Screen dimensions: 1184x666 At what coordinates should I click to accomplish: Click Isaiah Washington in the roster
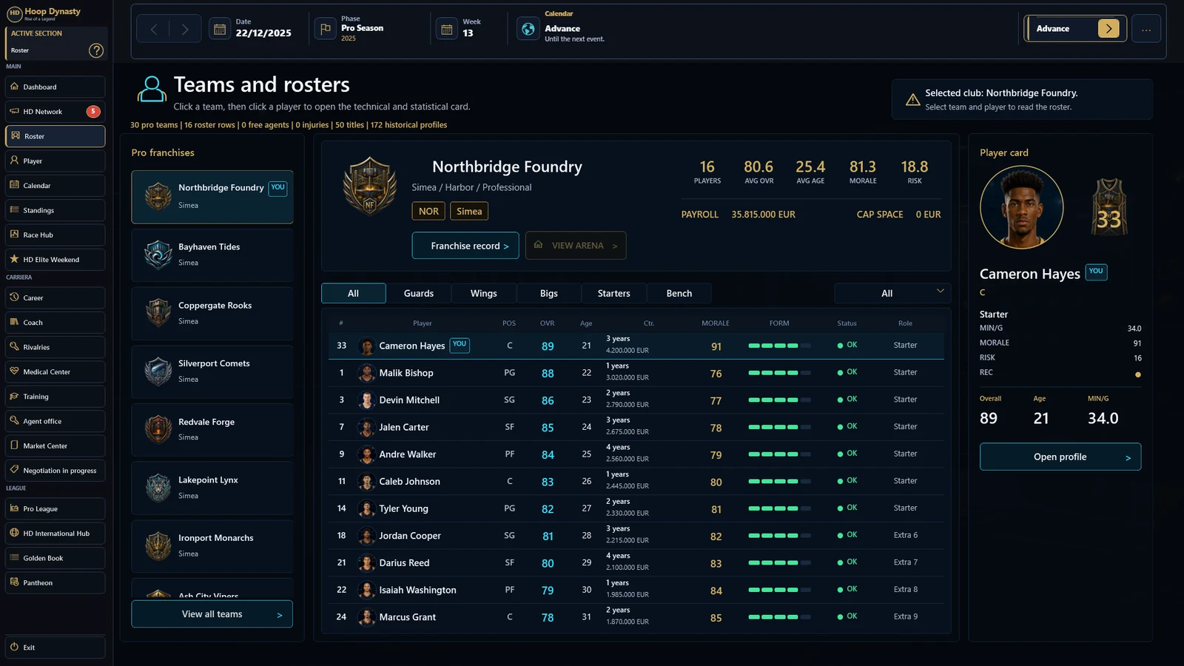pyautogui.click(x=636, y=590)
